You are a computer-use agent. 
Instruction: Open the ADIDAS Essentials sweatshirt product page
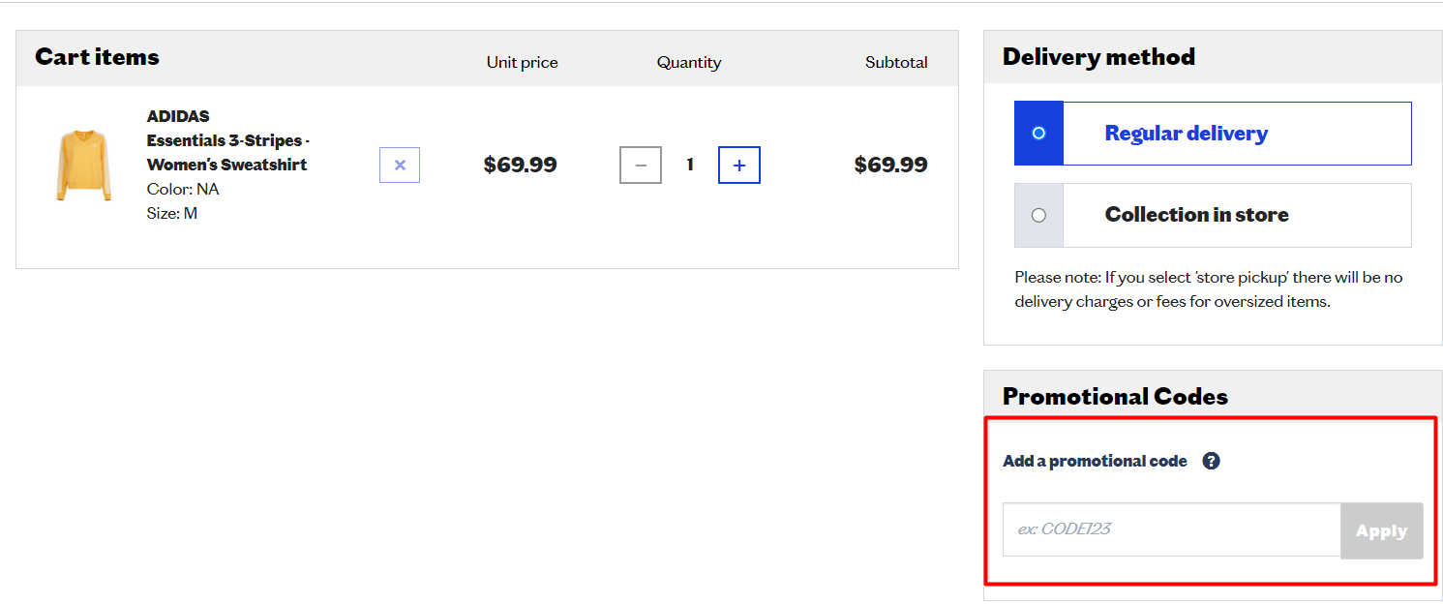click(226, 139)
